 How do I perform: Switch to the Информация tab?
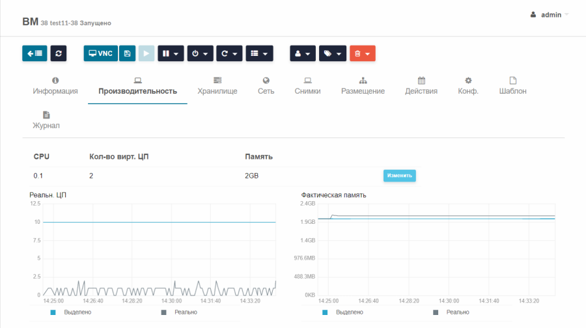(55, 87)
